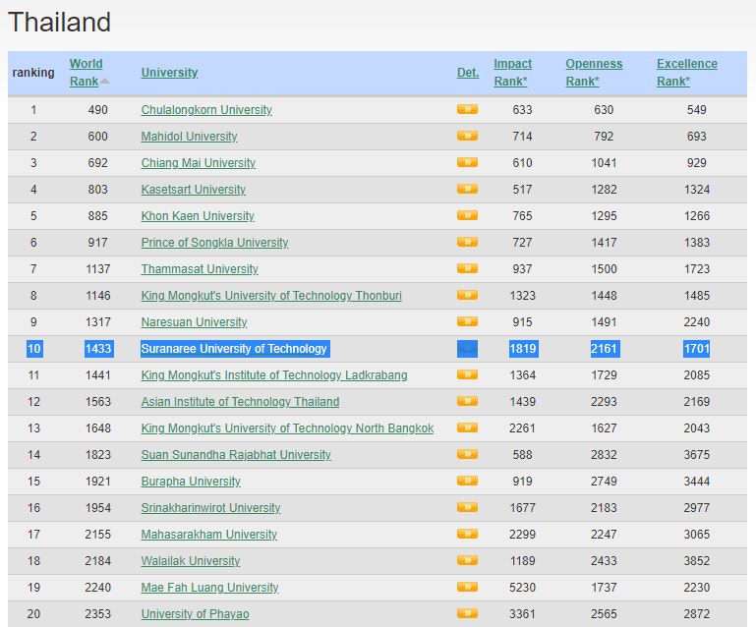Image resolution: width=756 pixels, height=627 pixels.
Task: Click highlighted excellence rank 1701
Action: (x=697, y=349)
